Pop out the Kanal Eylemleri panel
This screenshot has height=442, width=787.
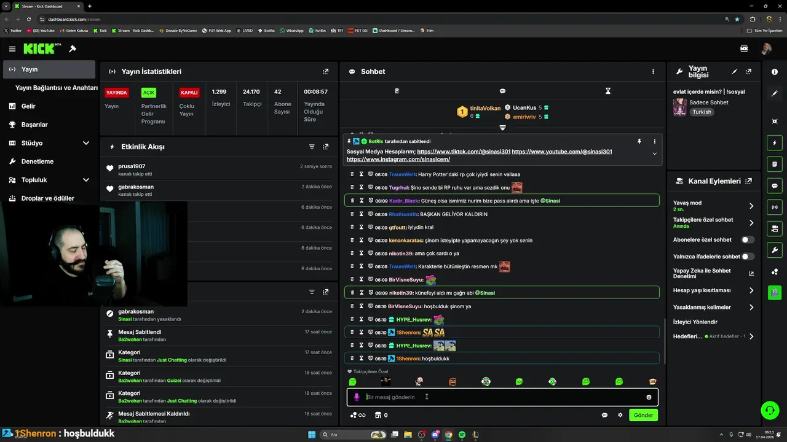click(x=748, y=181)
